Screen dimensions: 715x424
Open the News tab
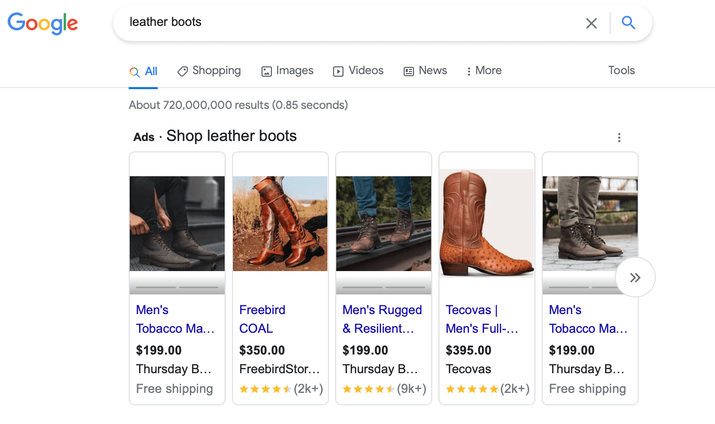click(425, 71)
